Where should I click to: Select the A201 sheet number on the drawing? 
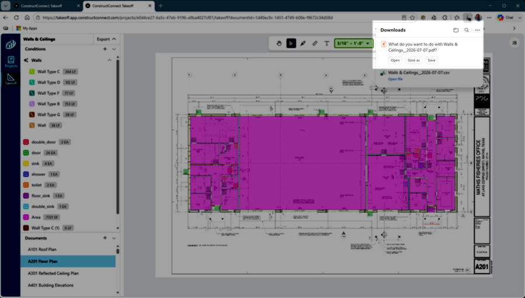tap(482, 267)
